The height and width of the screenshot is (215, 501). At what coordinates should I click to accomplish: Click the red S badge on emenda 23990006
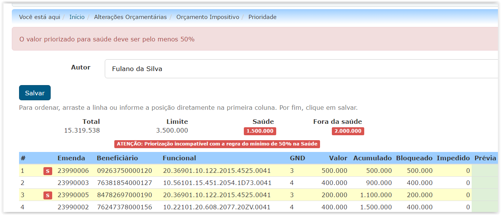point(47,171)
